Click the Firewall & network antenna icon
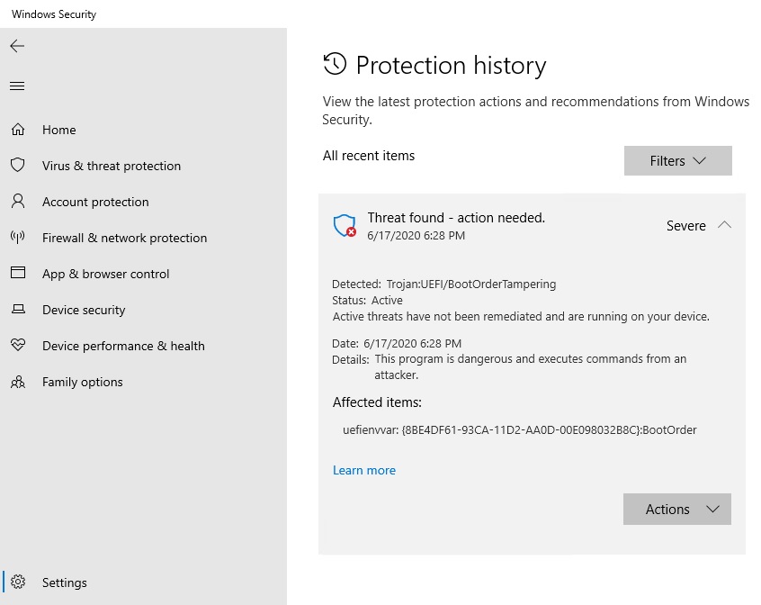The width and height of the screenshot is (761, 605). click(18, 238)
